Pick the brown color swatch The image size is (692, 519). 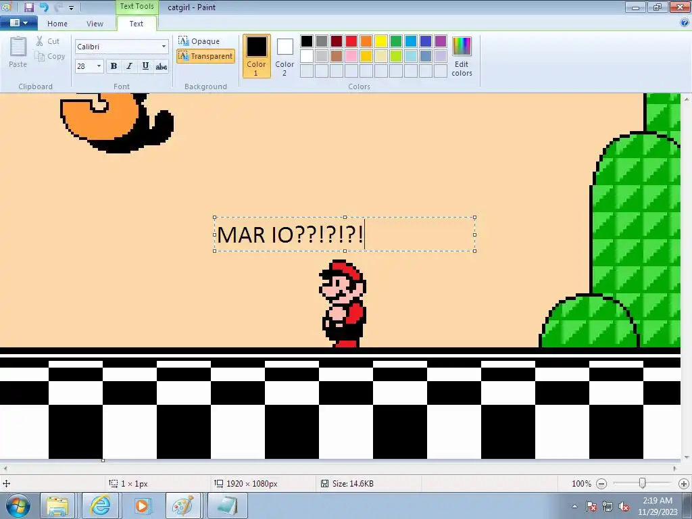[337, 56]
